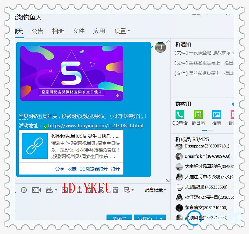This screenshot has height=234, width=249.
Task: Open the 一夜情圣地 file notice
Action: tap(204, 53)
